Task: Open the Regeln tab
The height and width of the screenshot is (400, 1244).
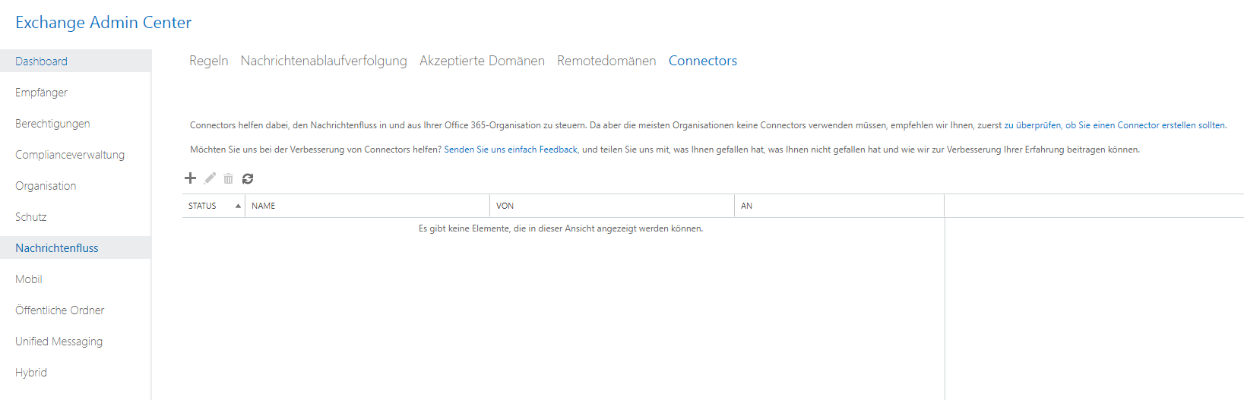Action: (209, 61)
